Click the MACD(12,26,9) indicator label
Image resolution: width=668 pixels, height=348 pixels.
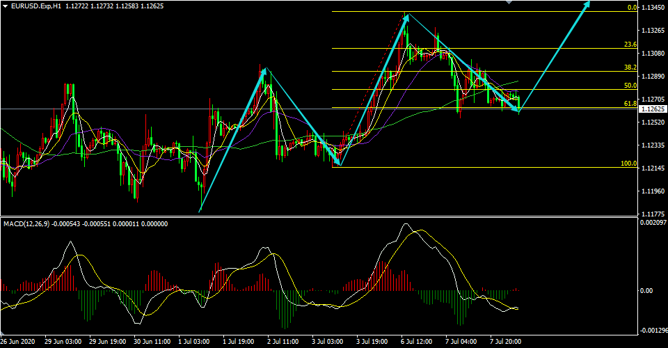(x=26, y=223)
